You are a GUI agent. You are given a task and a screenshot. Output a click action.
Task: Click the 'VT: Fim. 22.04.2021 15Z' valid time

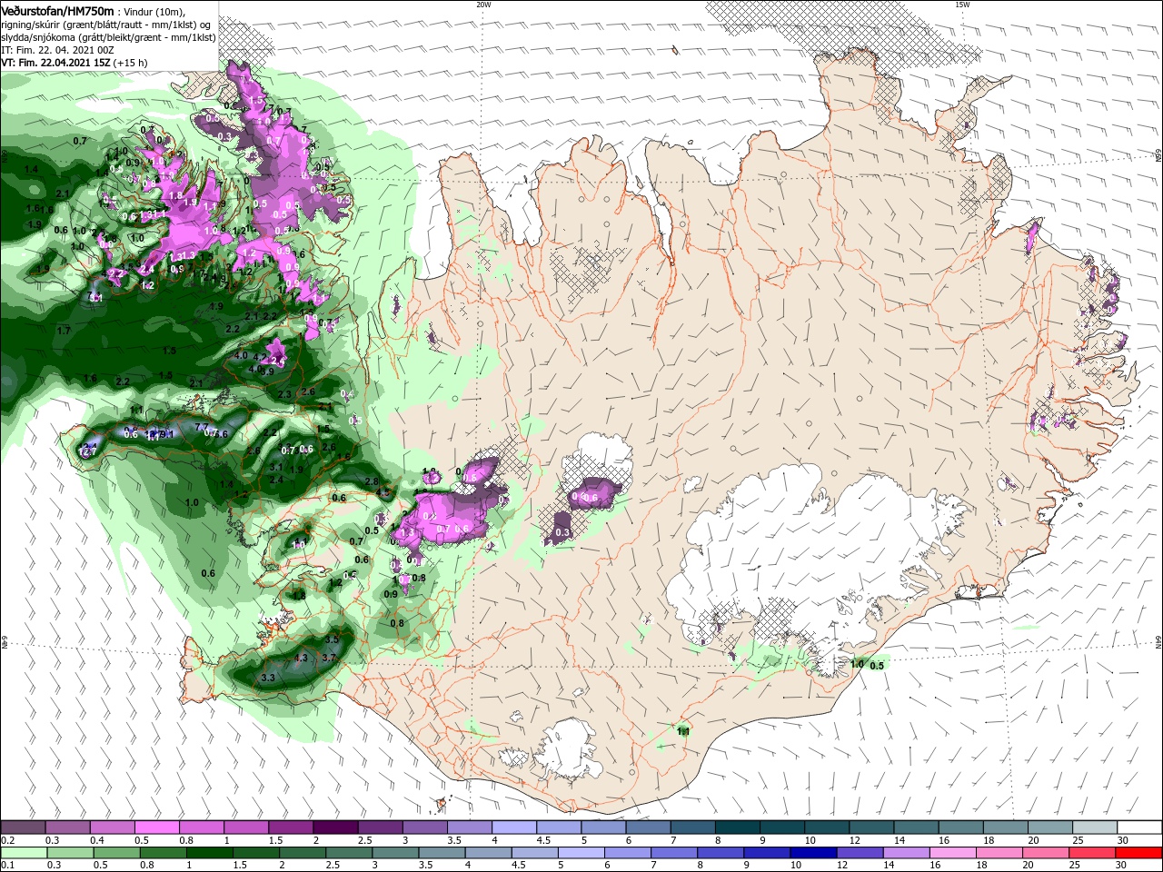coord(56,63)
